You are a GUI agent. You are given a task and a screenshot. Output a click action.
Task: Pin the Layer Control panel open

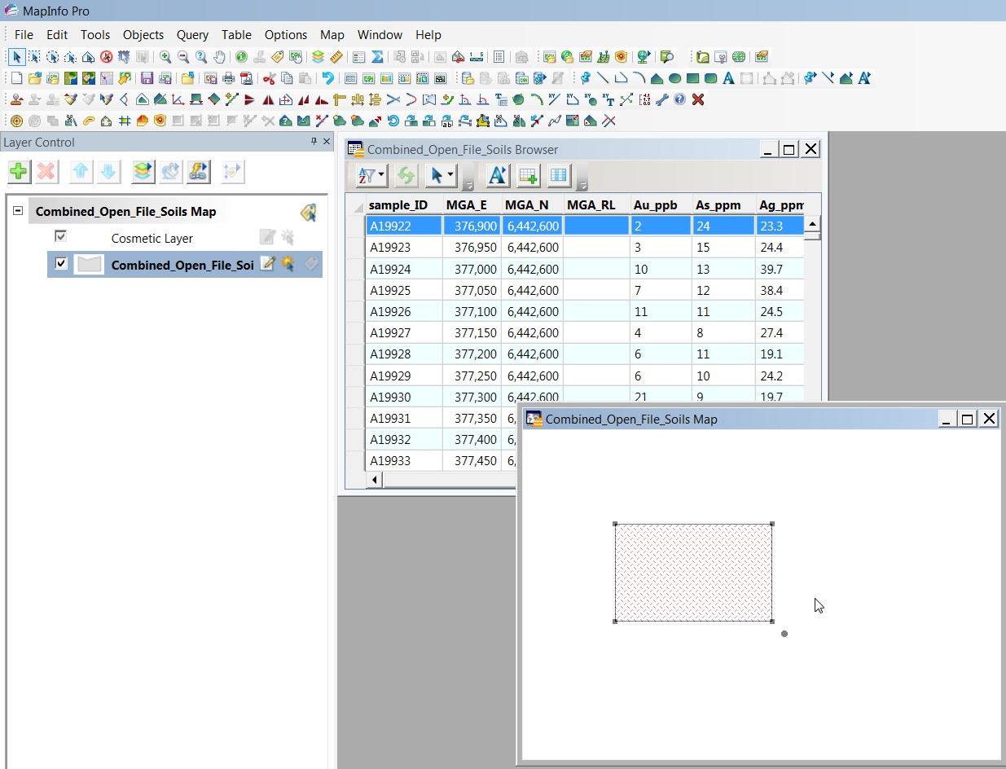pos(313,141)
